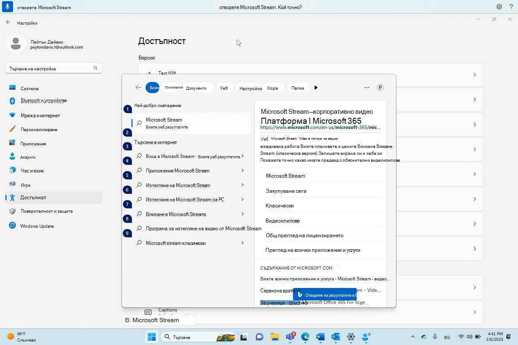
Task: Open Игри settings
Action: 54,185
